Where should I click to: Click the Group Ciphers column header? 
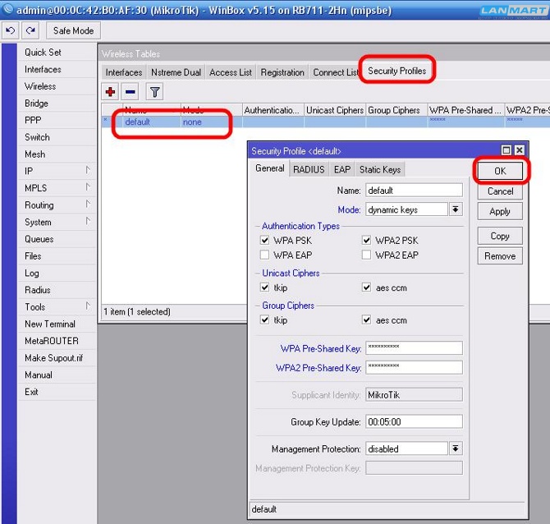coord(396,110)
